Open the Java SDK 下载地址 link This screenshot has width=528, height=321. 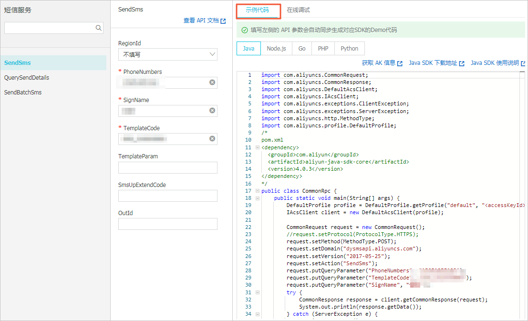[x=433, y=63]
